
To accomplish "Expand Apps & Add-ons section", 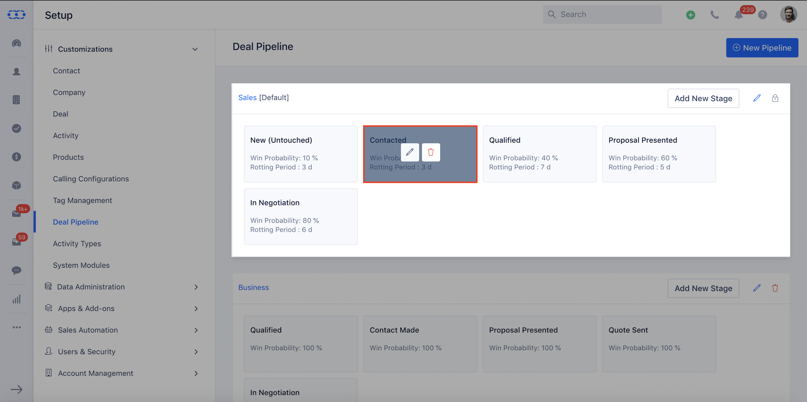I will (x=196, y=308).
